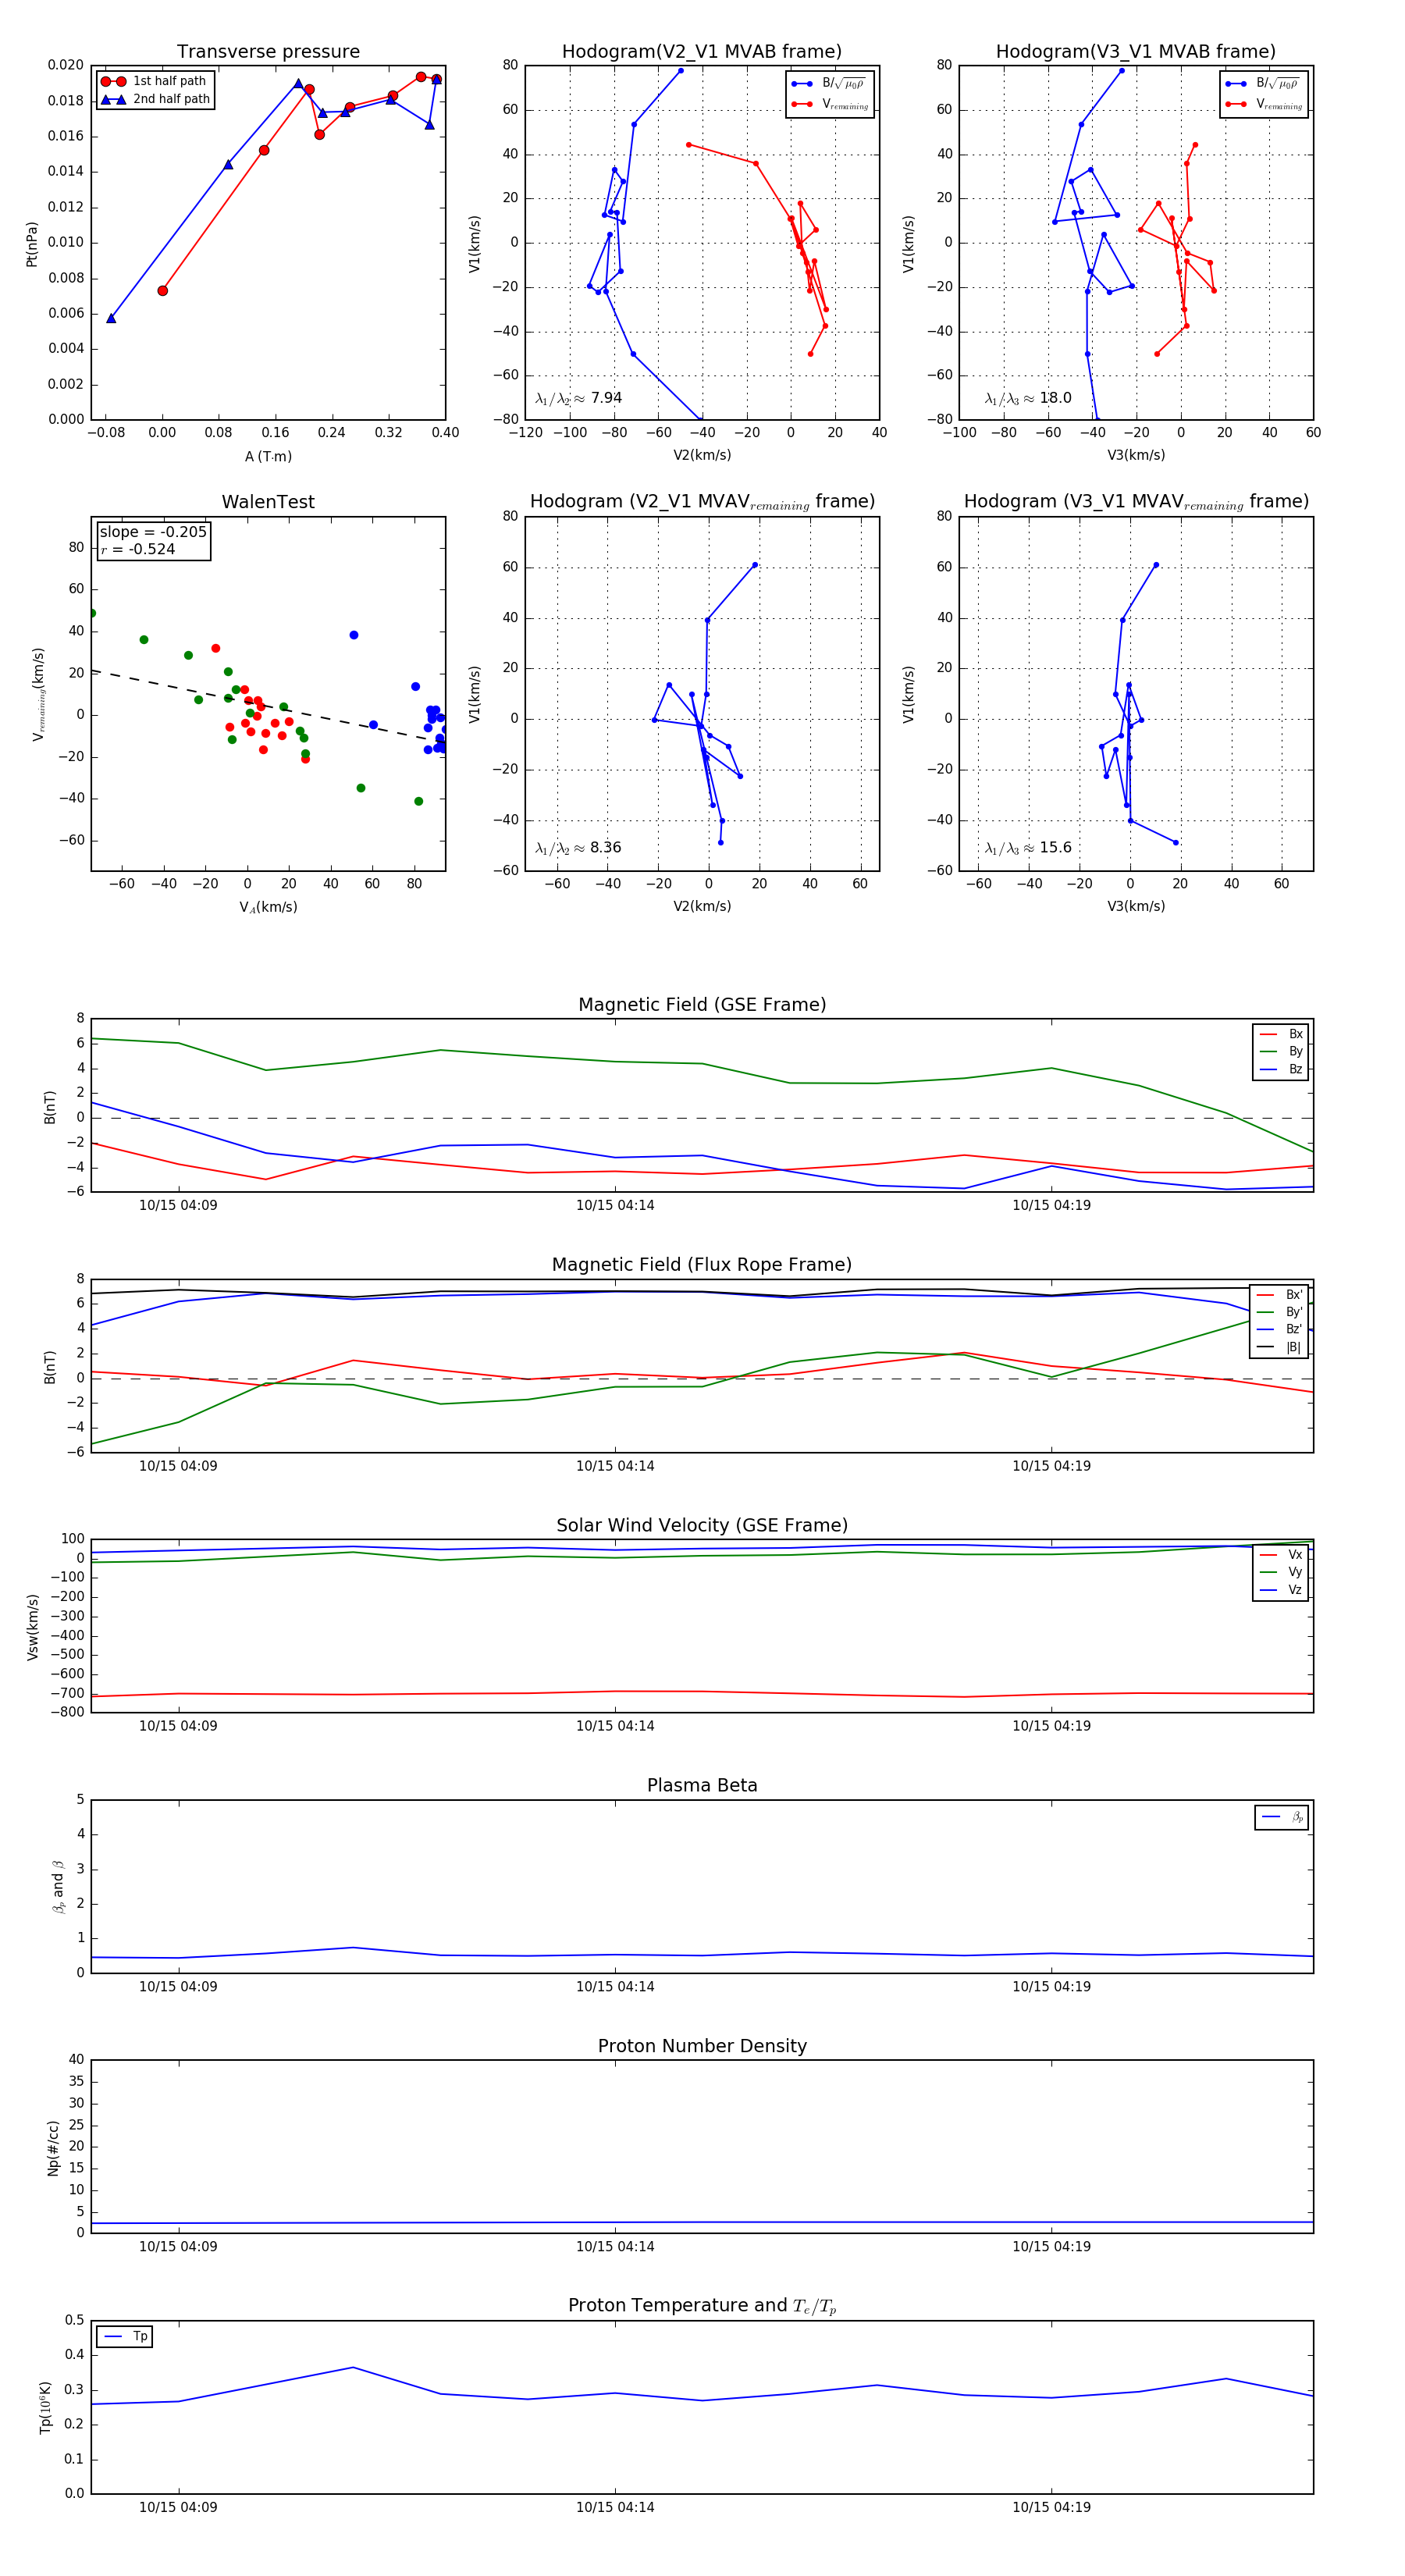Click the λ1/λ2 ≈ 8.36 label
Screen dimensions: 1405x2576
point(578,848)
